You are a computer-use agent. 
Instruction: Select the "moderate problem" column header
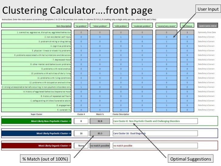pyautogui.click(x=142, y=25)
